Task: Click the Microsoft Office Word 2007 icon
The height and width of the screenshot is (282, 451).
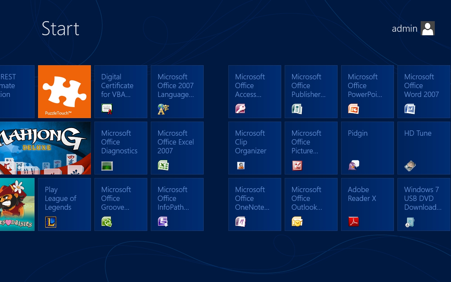Action: point(410,109)
